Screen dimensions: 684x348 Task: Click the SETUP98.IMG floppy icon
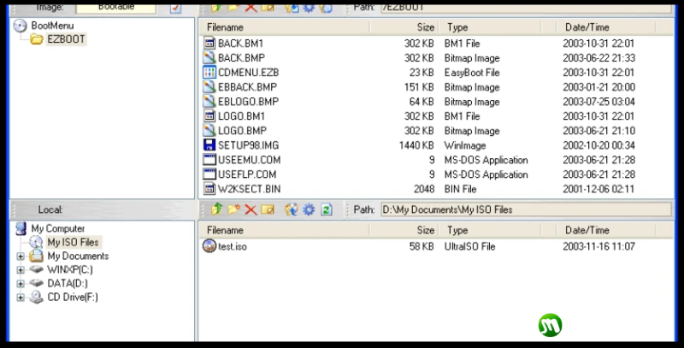click(209, 145)
